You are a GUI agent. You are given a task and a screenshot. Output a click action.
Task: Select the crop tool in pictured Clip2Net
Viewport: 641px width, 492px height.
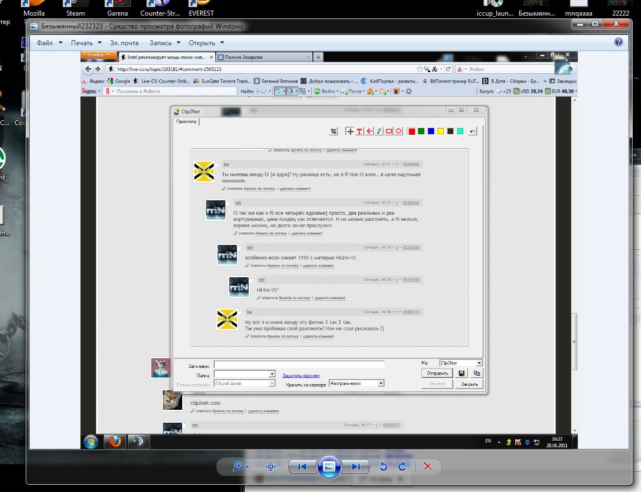tap(334, 131)
